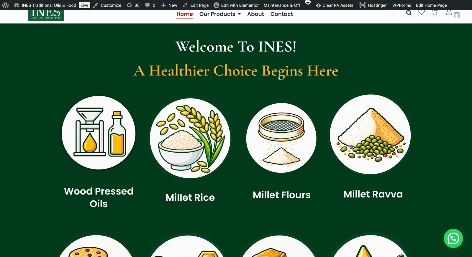This screenshot has height=257, width=472.
Task: Open the Millet Rice text link
Action: click(190, 197)
